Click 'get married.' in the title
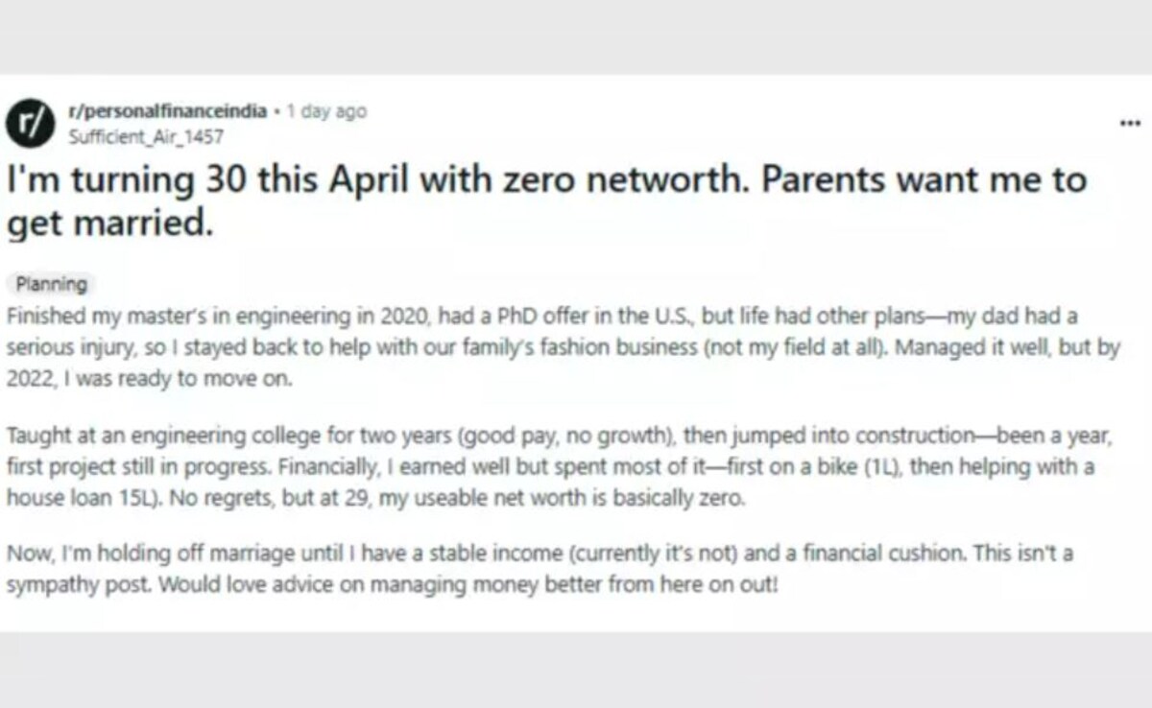Viewport: 1152px width, 708px height. pyautogui.click(x=108, y=223)
